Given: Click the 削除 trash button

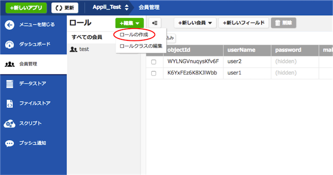Looking at the screenshot, I should (284, 23).
